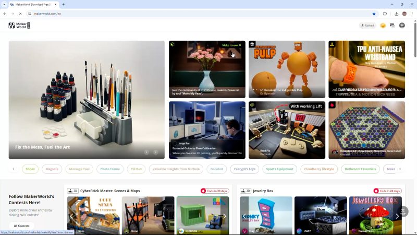Click the Ends in 24 days badge
Image resolution: width=417 pixels, height=235 pixels.
(x=387, y=191)
